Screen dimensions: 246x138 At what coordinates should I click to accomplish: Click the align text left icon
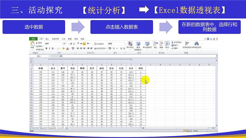tap(78, 48)
